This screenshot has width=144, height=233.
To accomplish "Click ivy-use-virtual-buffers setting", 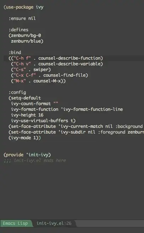I will [x=43, y=121].
